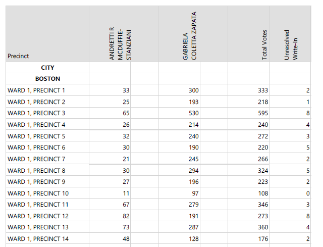Click the WARD 1, PRECINCT 1 label
Screen dimensions: 323x247
(36, 90)
